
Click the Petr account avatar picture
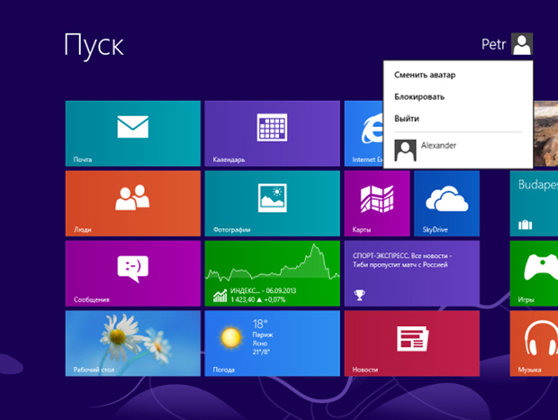coord(522,44)
